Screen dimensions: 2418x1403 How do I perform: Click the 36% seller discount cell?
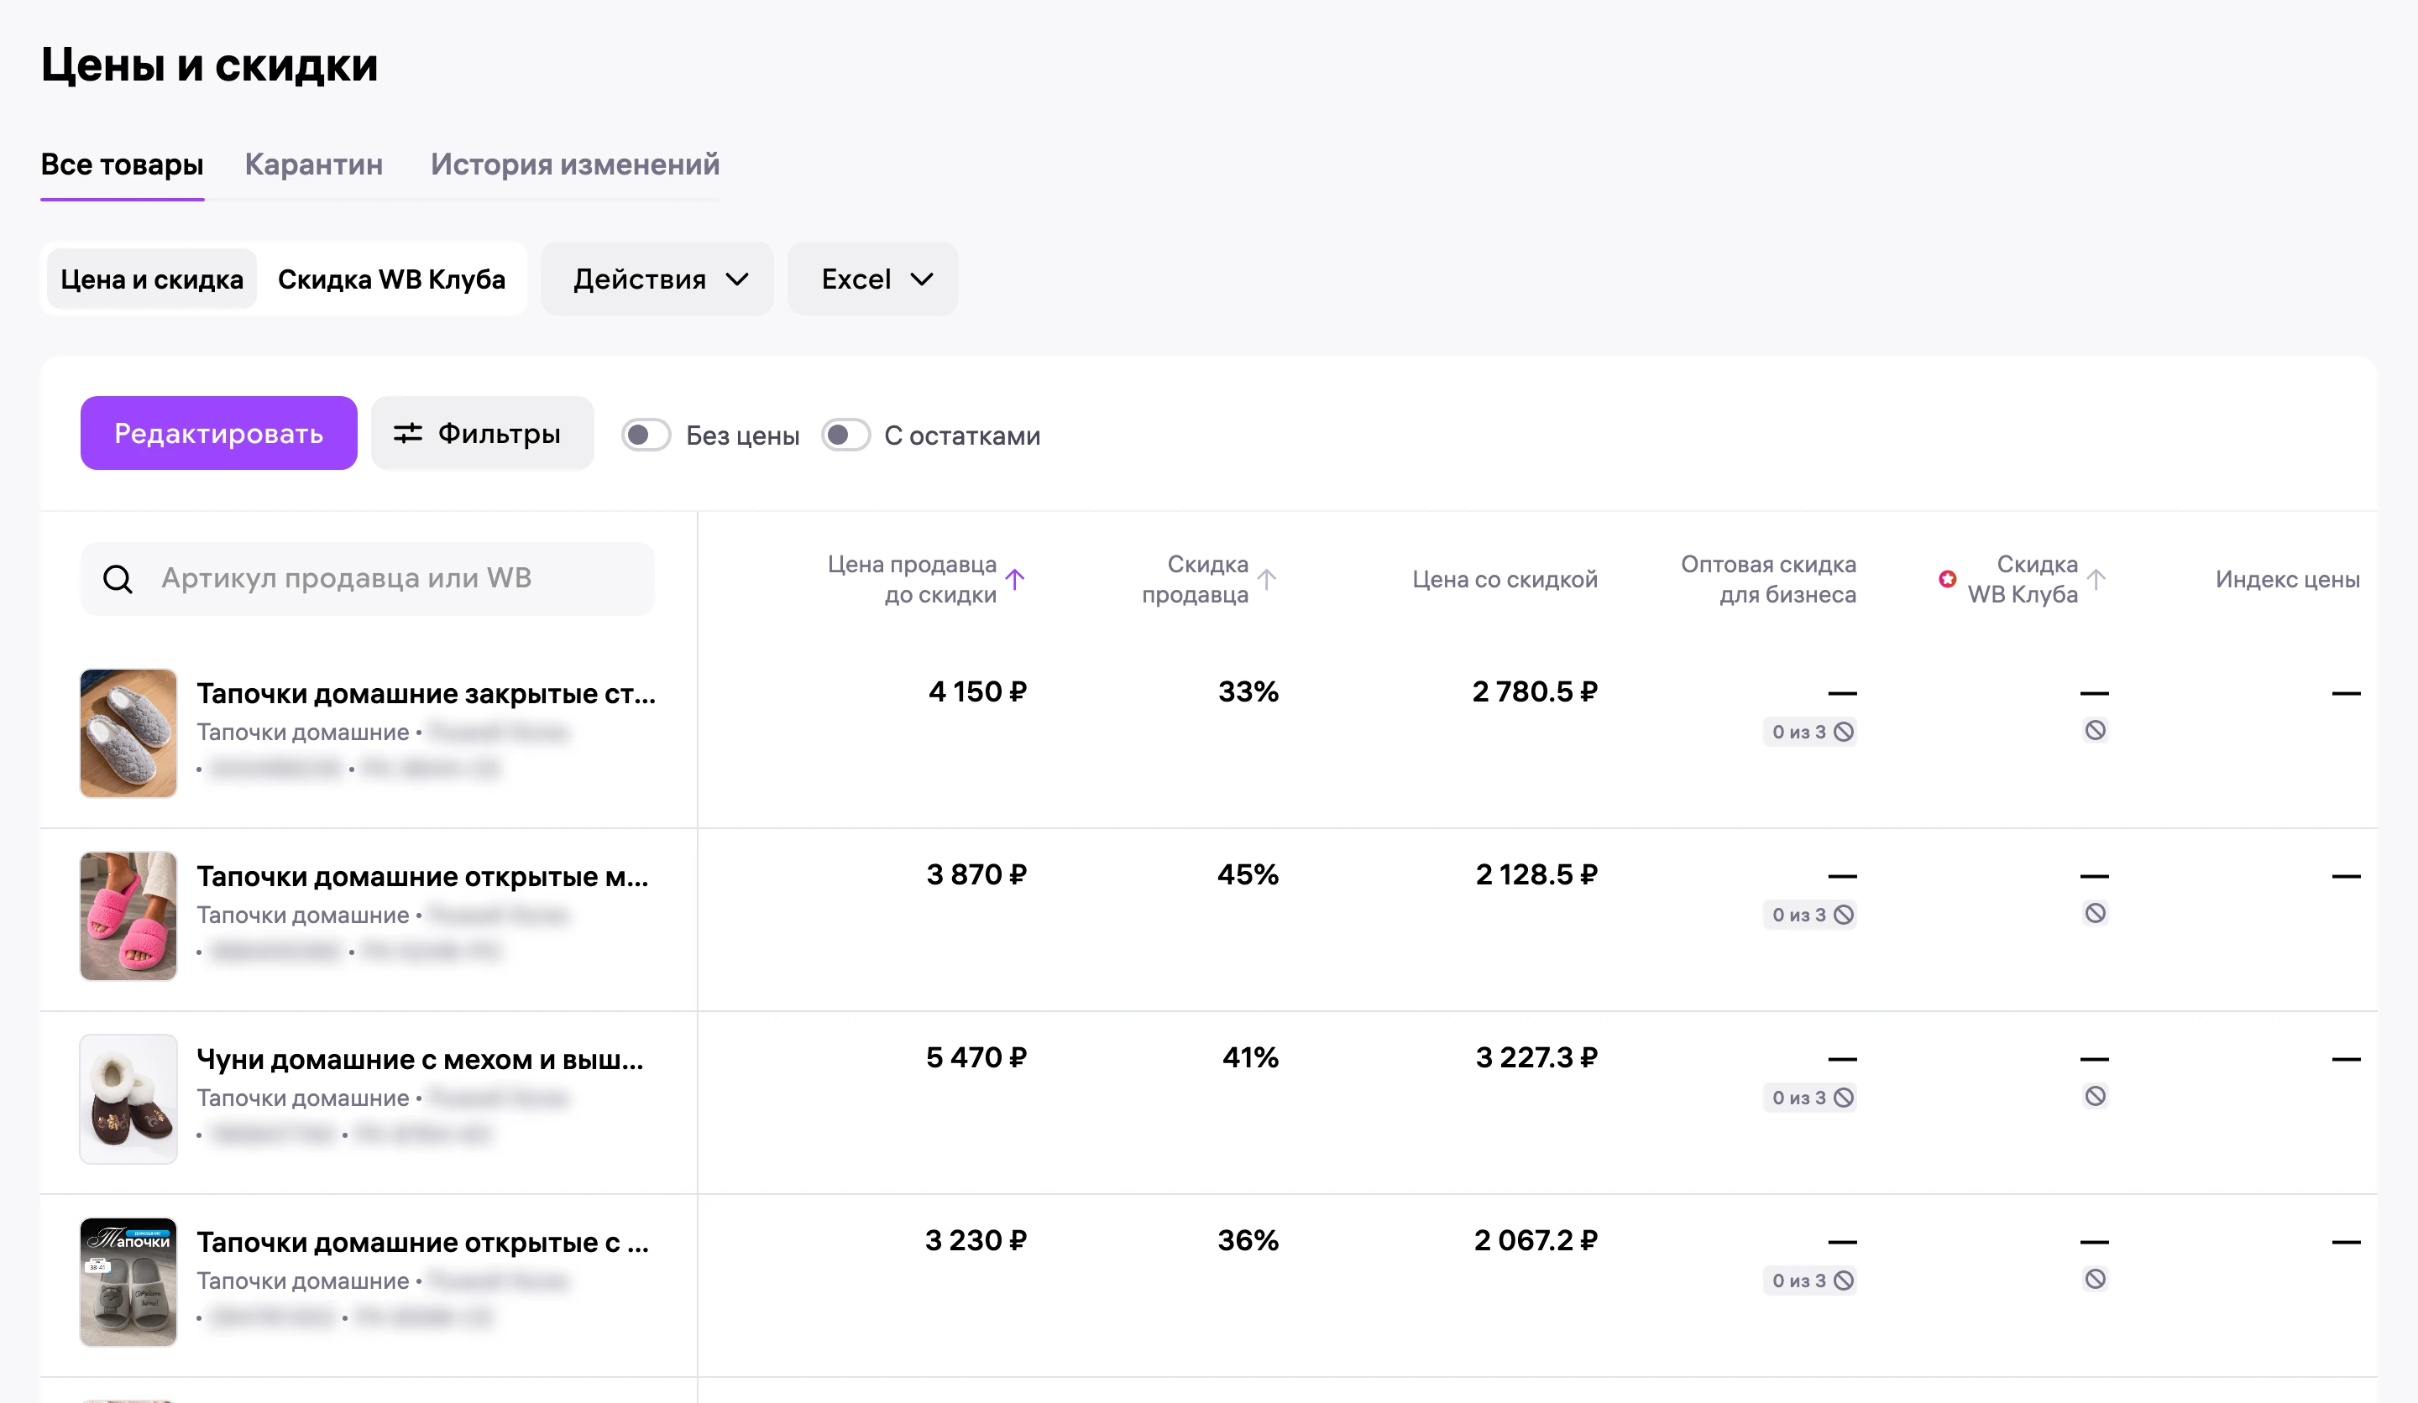coord(1248,1241)
